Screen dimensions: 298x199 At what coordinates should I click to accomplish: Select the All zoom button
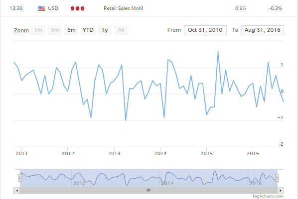(x=121, y=30)
